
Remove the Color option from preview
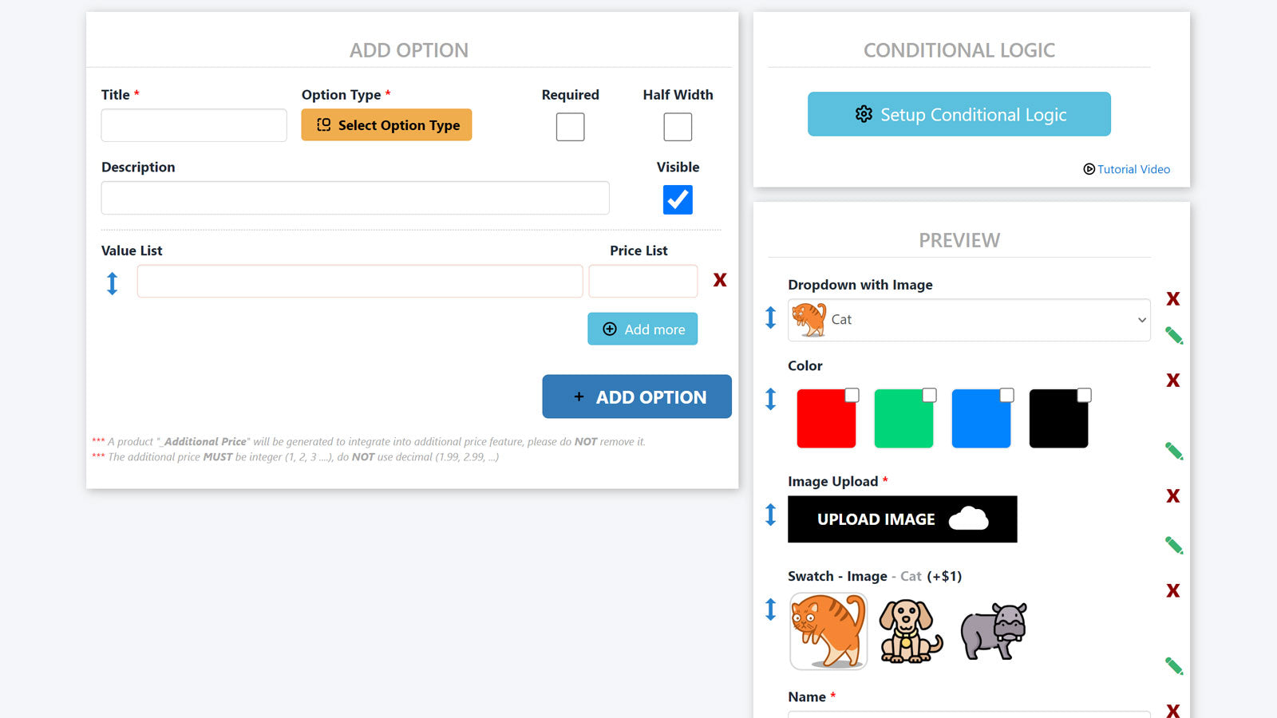(1172, 381)
